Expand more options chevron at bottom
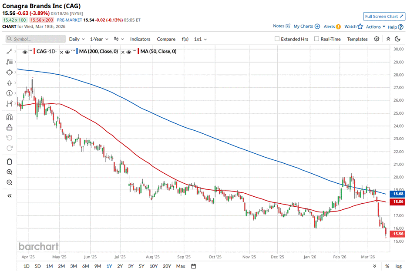 tap(374, 266)
